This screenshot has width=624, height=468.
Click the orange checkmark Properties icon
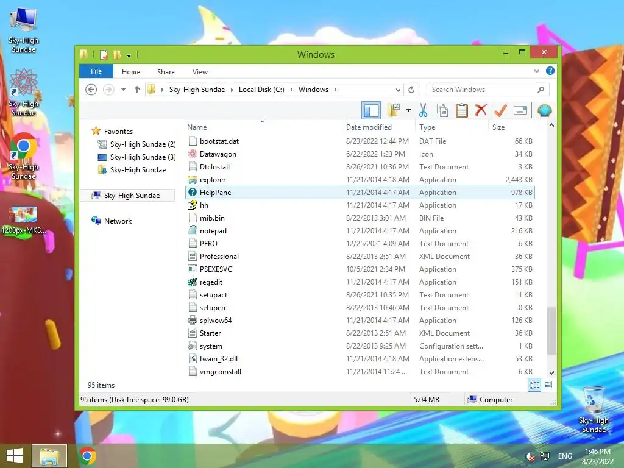(500, 110)
